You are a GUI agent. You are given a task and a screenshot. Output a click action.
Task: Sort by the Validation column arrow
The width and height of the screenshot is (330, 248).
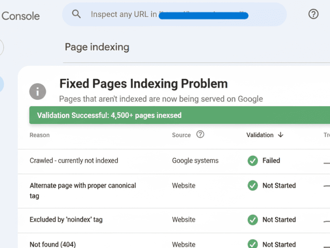click(x=280, y=135)
